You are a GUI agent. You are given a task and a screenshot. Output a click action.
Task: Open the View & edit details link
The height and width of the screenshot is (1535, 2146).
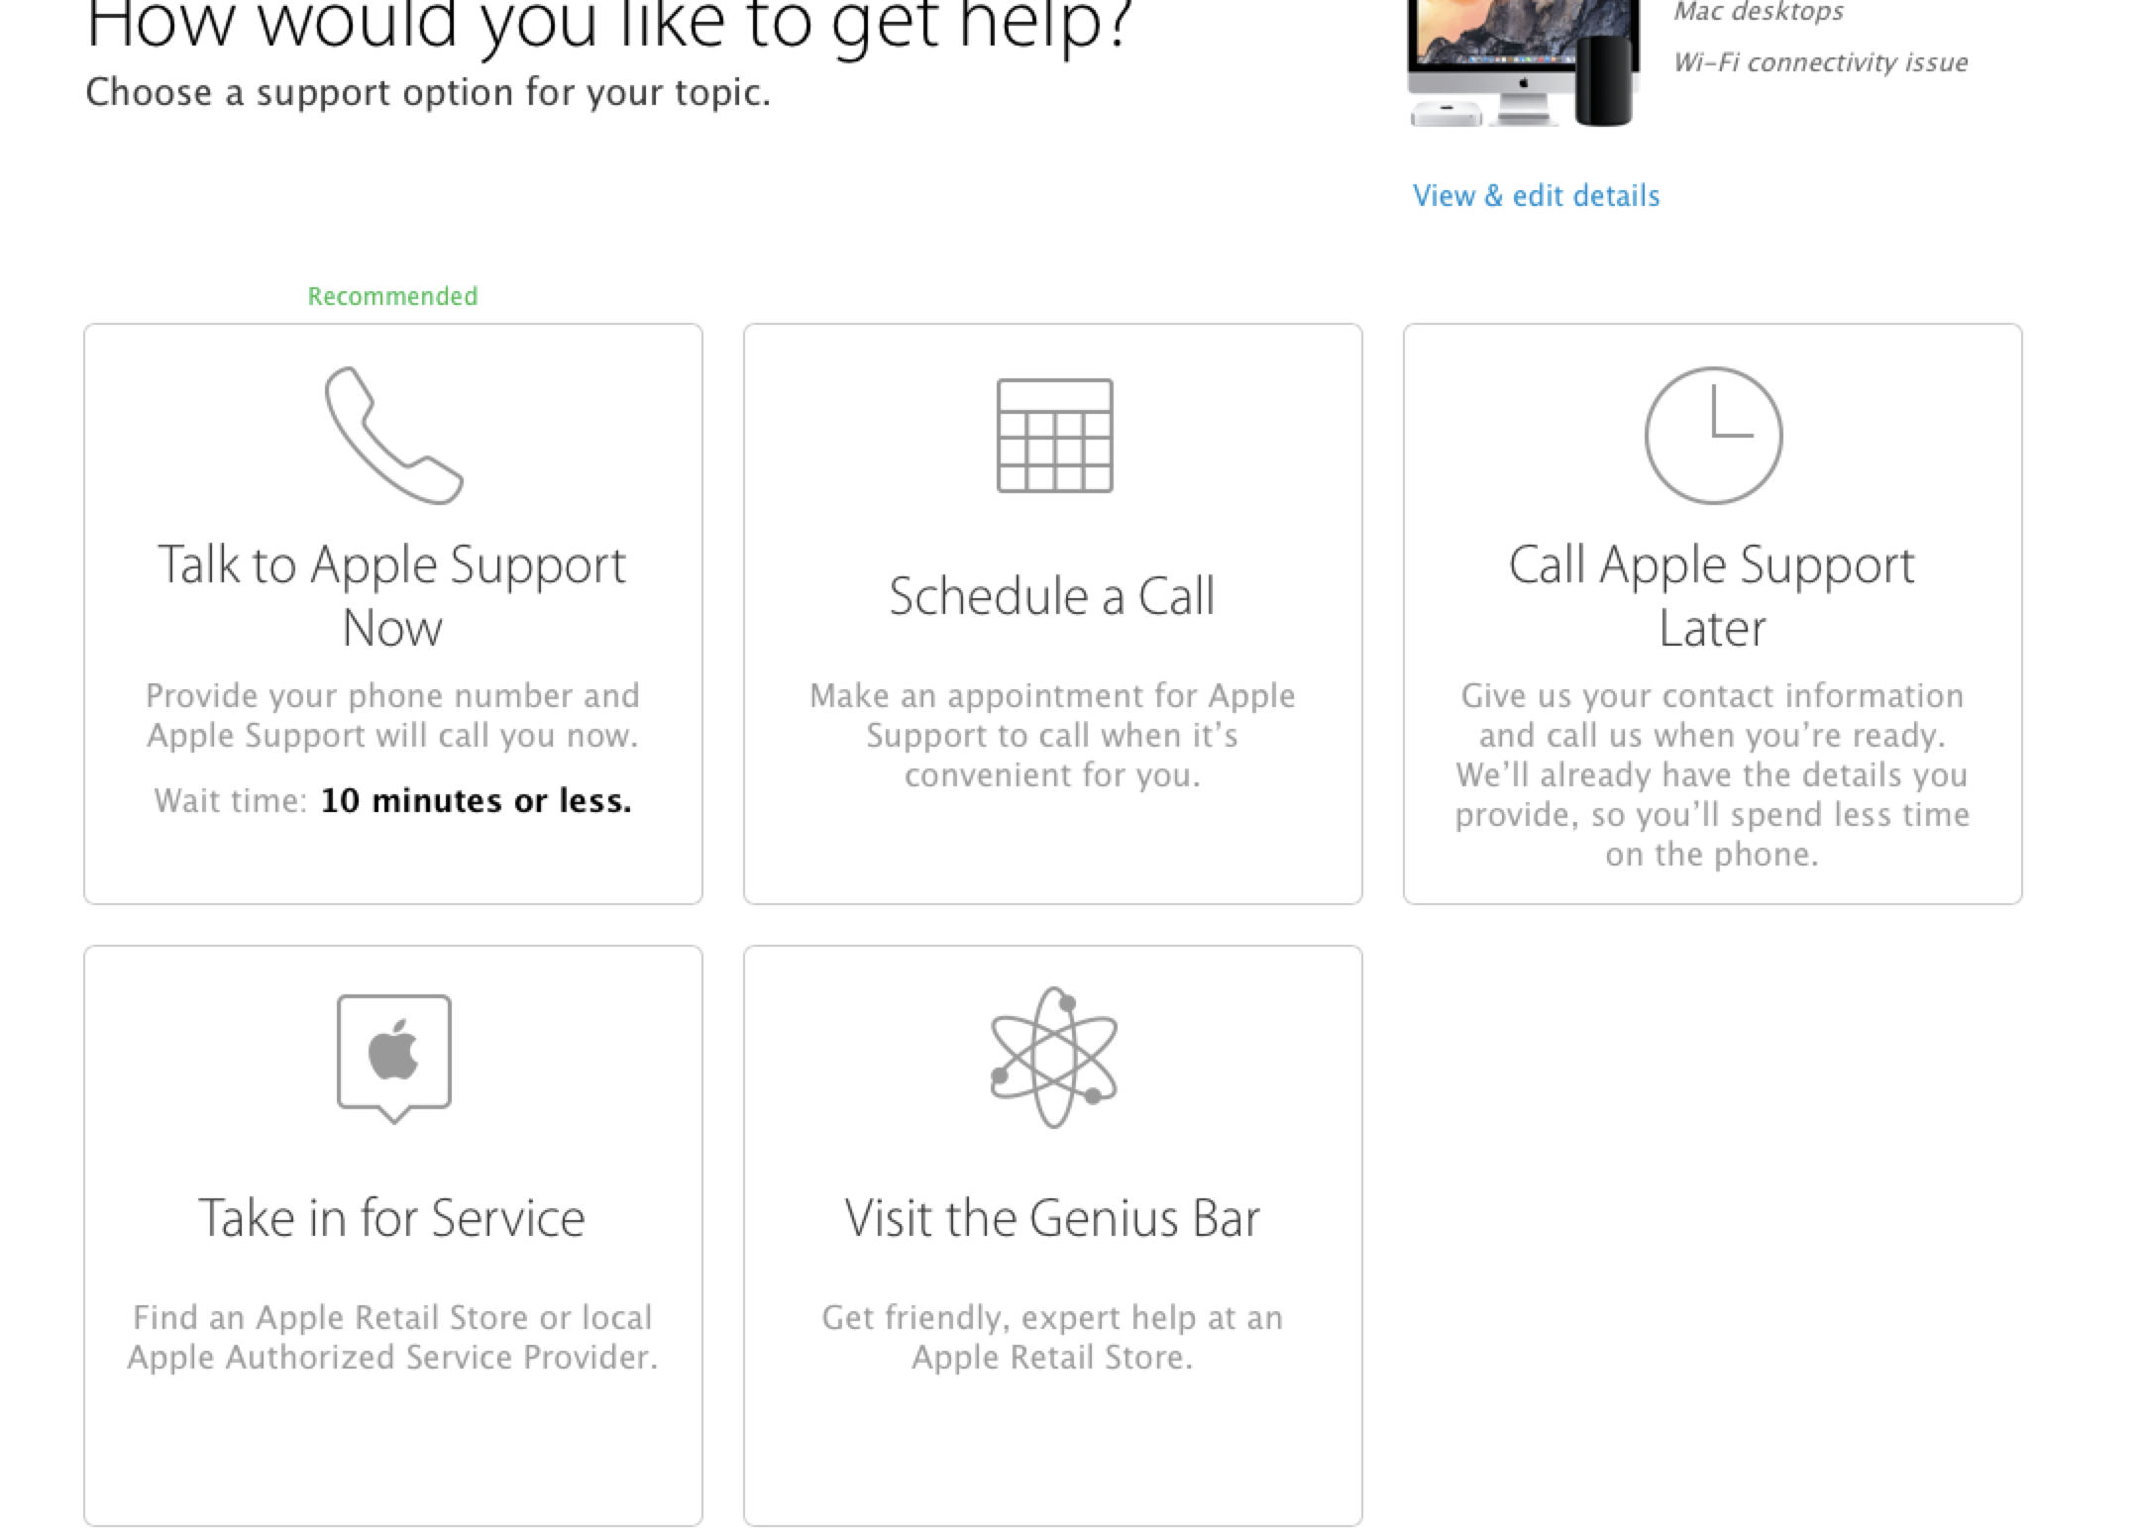1536,196
